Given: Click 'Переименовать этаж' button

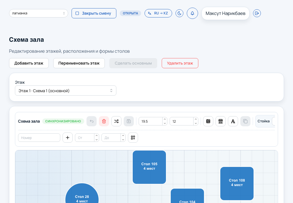Looking at the screenshot, I should (79, 63).
